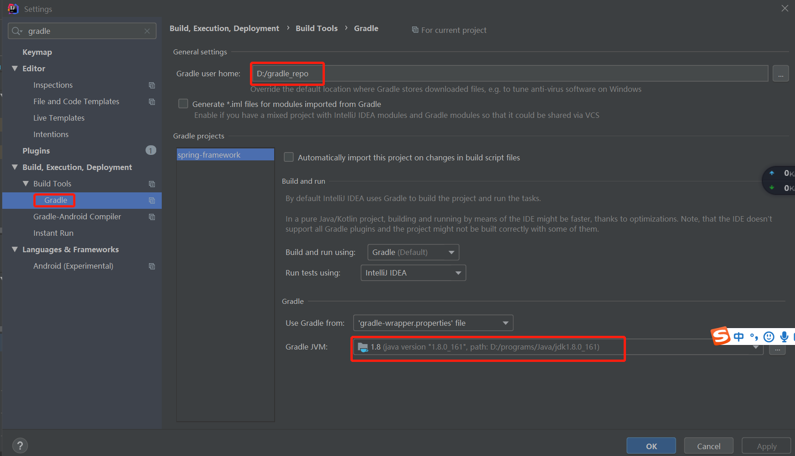
Task: Enable Generate *.iml files for modules checkbox
Action: click(x=183, y=104)
